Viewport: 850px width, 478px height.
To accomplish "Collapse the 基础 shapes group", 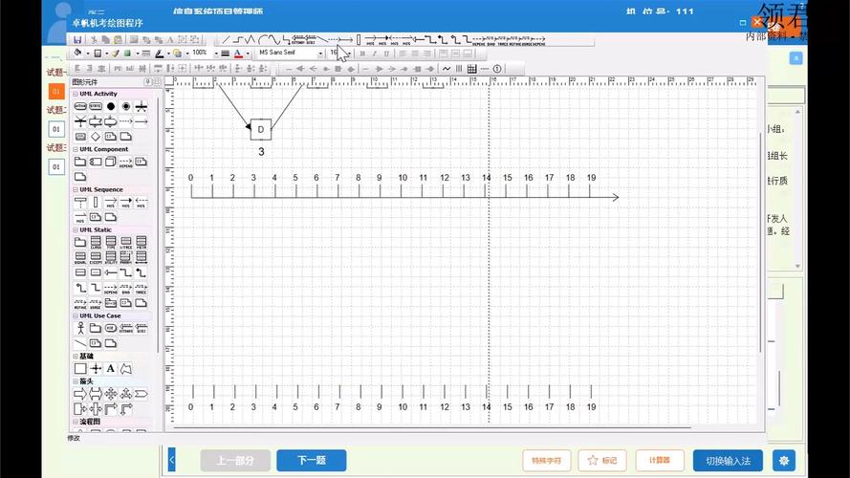I will pos(76,356).
